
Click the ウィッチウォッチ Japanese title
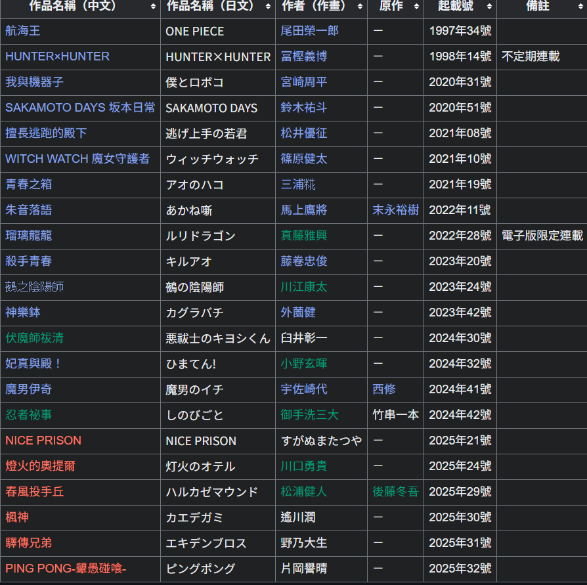tap(212, 159)
